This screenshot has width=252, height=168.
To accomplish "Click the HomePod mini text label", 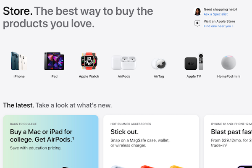I will click(229, 76).
